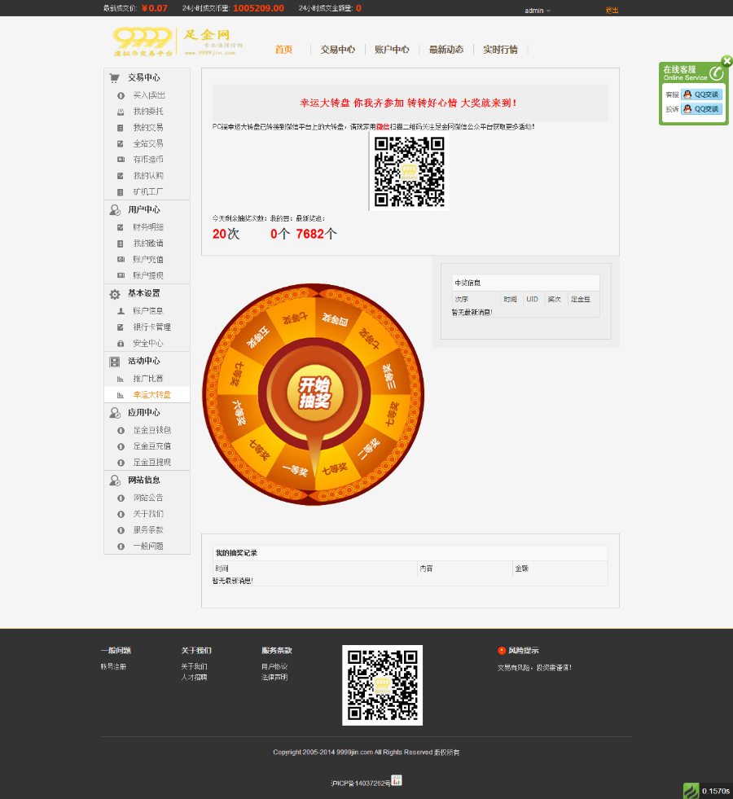Viewport: 733px width, 799px height.
Task: Click the icon next to 全站交易
Action: (121, 143)
